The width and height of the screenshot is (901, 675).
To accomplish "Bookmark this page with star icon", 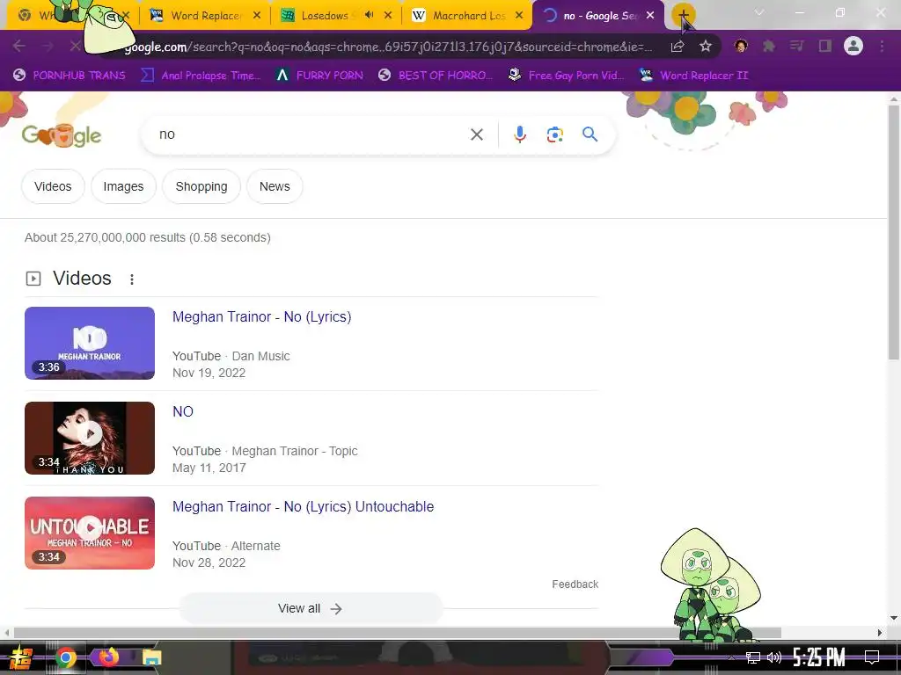I will [706, 46].
